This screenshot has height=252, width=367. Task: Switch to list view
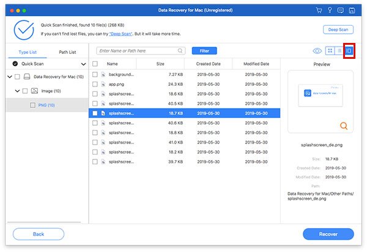(339, 51)
